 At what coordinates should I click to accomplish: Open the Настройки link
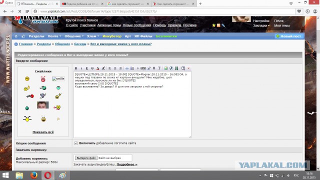261,21
